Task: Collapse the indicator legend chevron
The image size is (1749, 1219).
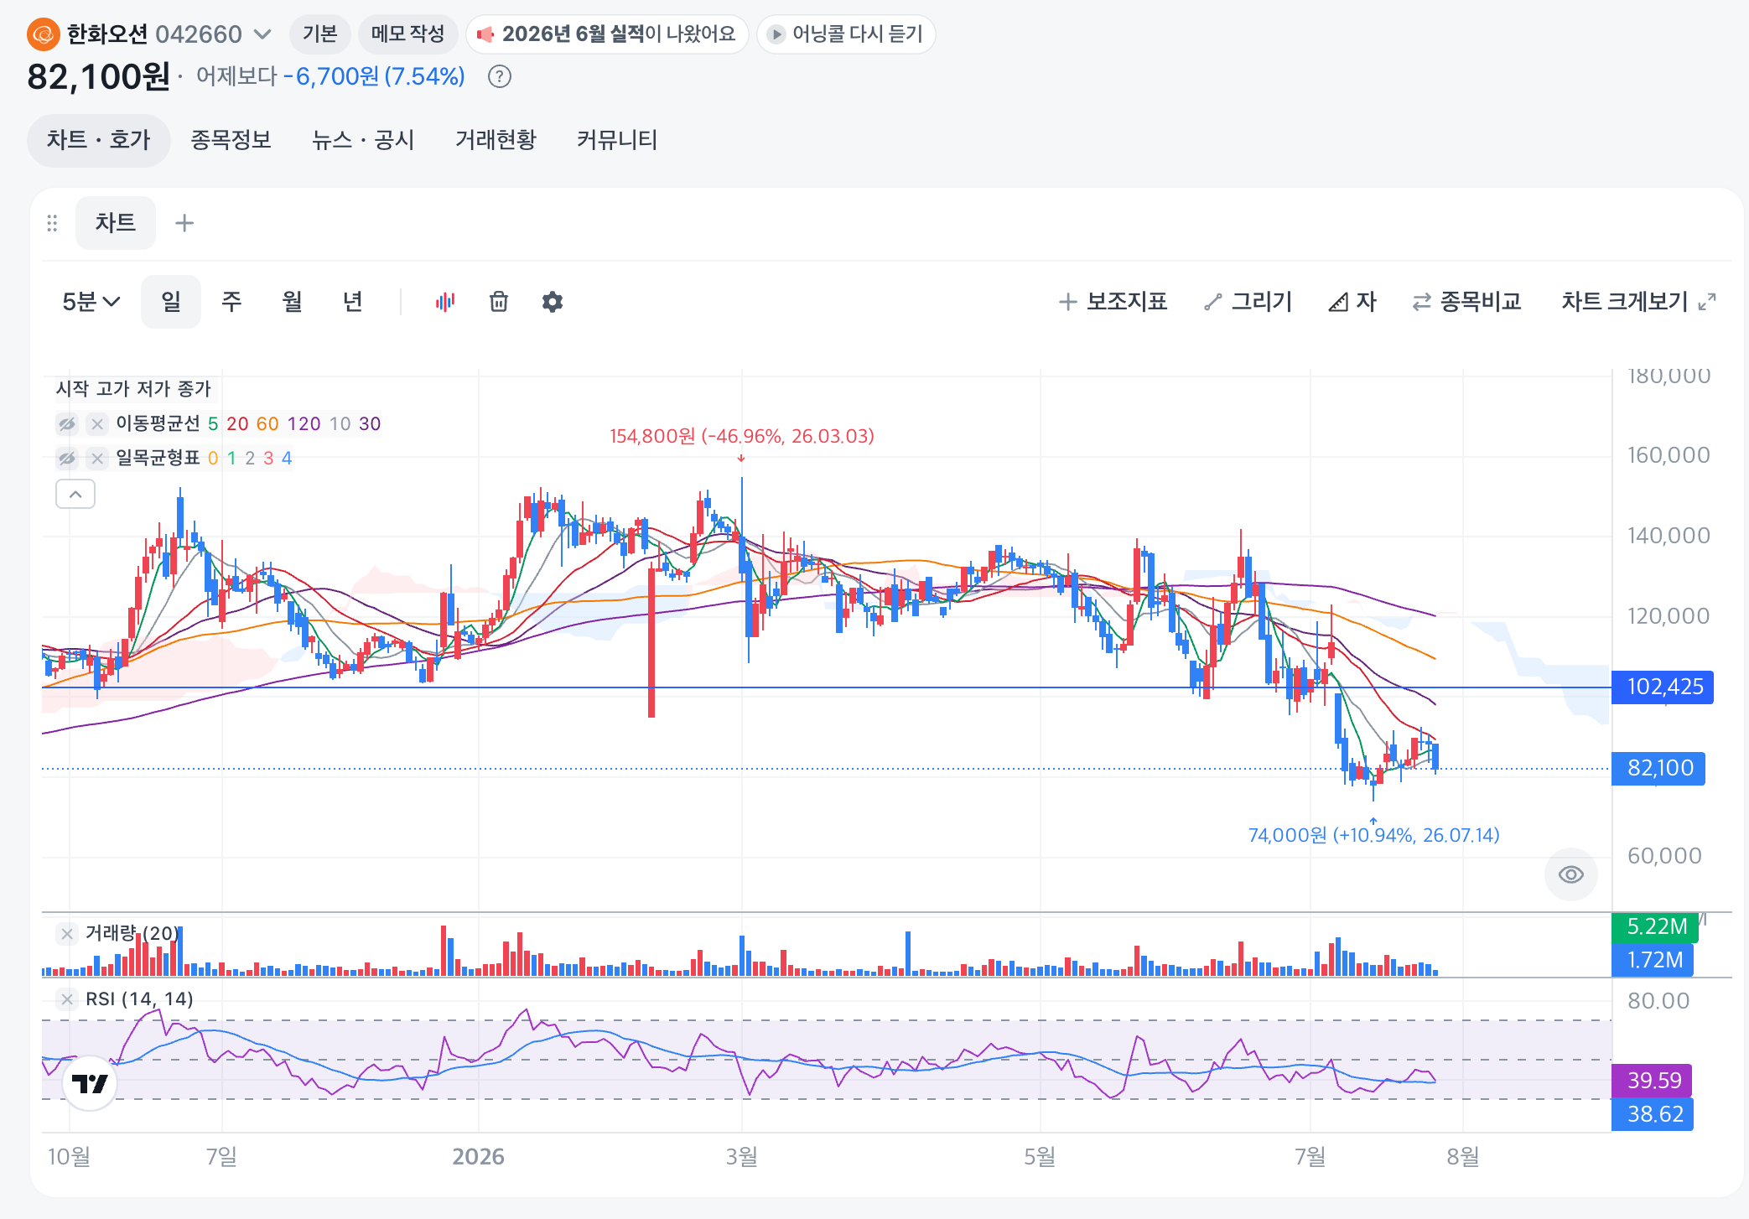Action: (x=75, y=495)
